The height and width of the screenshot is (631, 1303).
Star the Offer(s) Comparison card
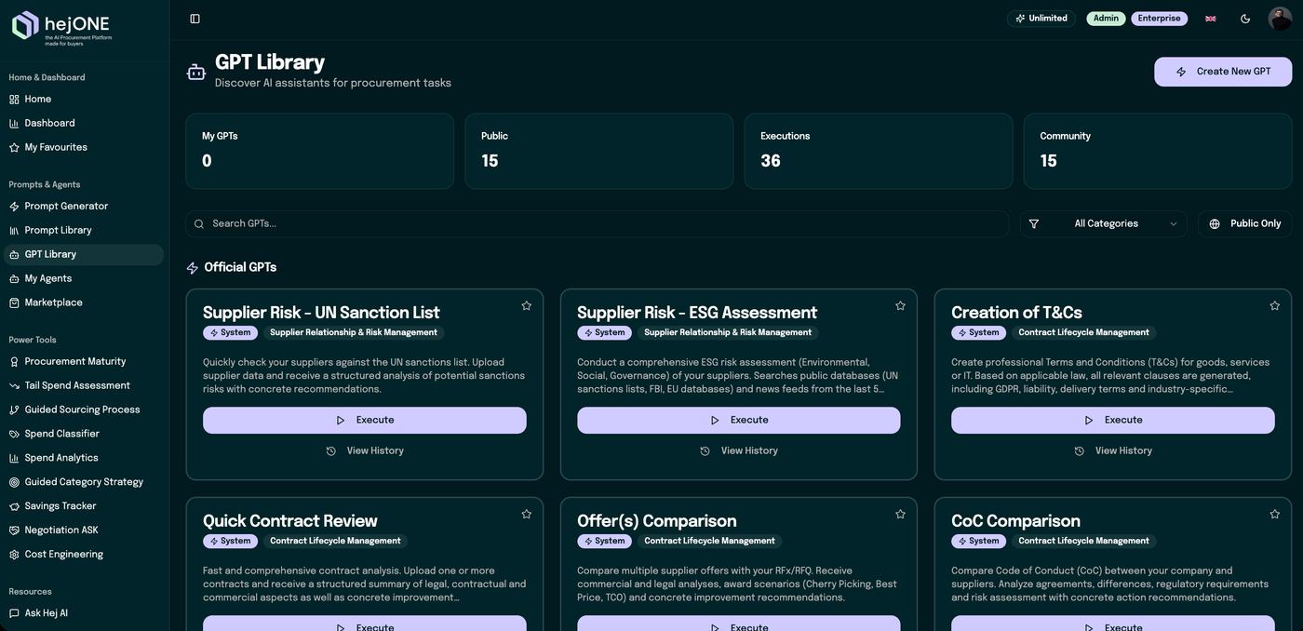click(900, 514)
